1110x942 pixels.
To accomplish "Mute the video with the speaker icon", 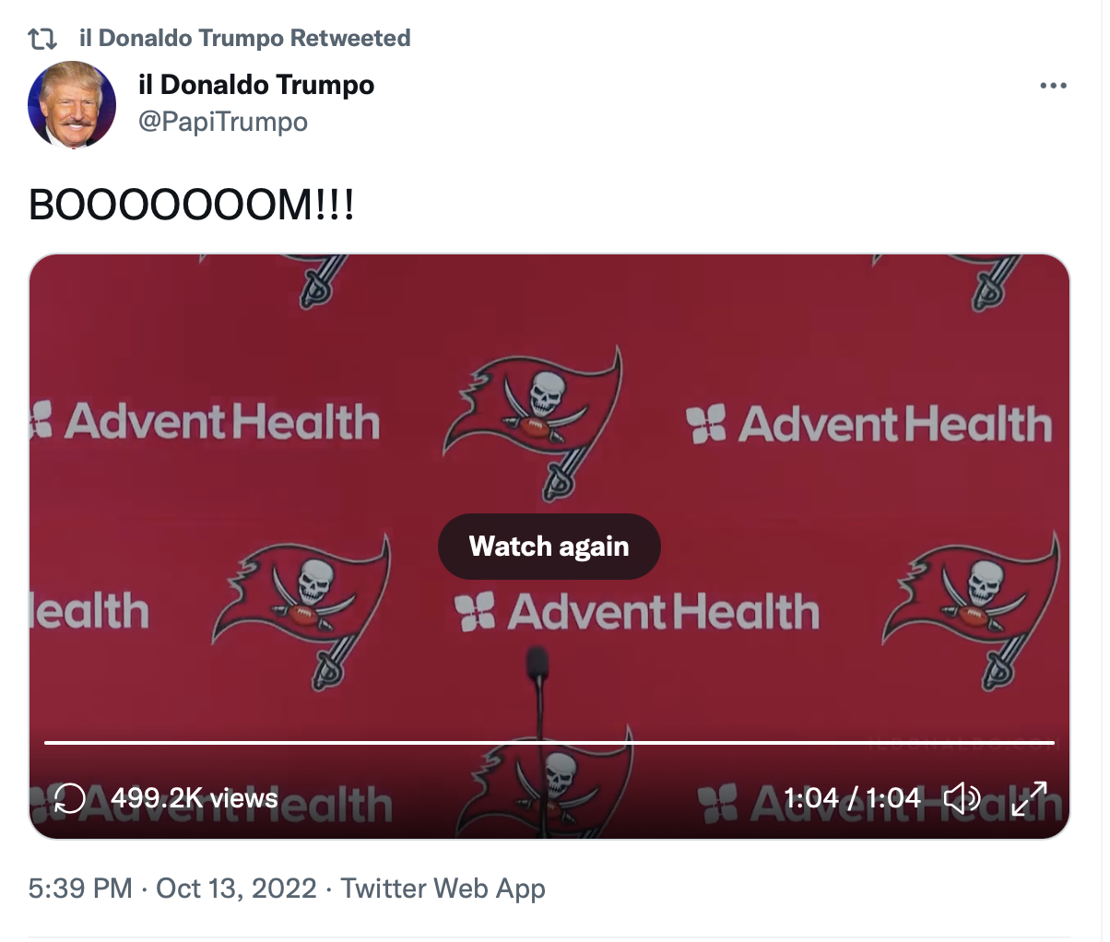I will click(962, 798).
